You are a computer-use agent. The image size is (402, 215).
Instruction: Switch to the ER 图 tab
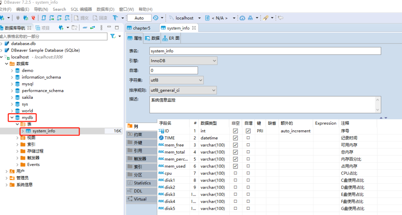pyautogui.click(x=171, y=38)
